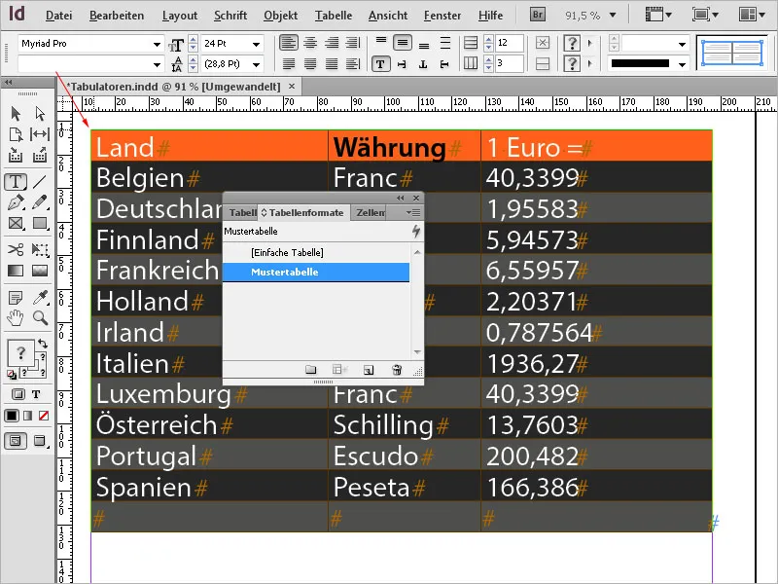Toggle horizontal text rotation T button
This screenshot has width=778, height=584.
pyautogui.click(x=380, y=64)
